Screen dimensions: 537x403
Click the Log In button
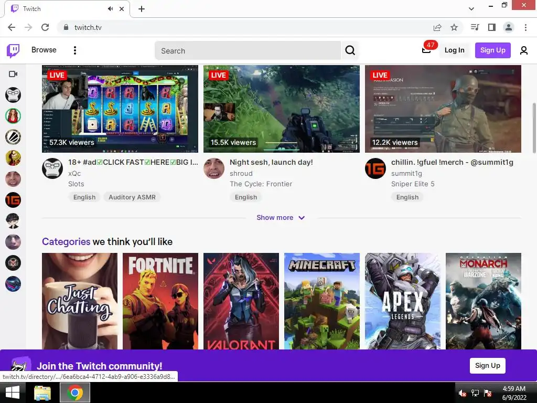(x=455, y=50)
